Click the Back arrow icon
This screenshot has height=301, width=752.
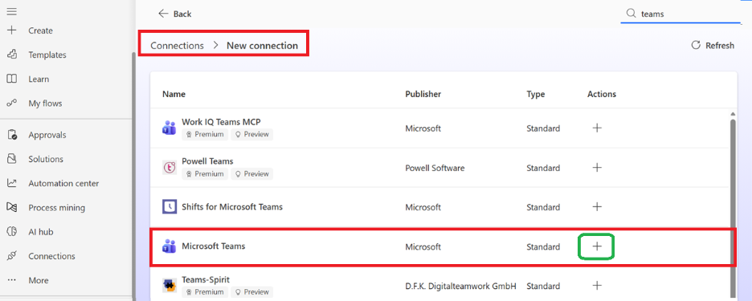click(163, 14)
